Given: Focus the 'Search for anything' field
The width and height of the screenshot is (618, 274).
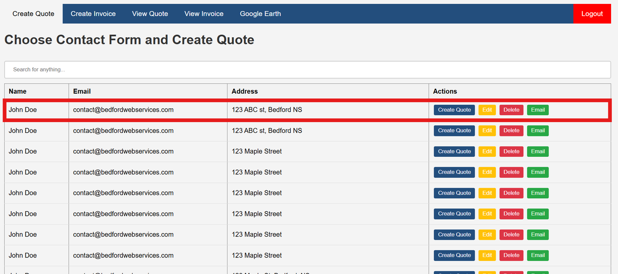Looking at the screenshot, I should pyautogui.click(x=307, y=70).
